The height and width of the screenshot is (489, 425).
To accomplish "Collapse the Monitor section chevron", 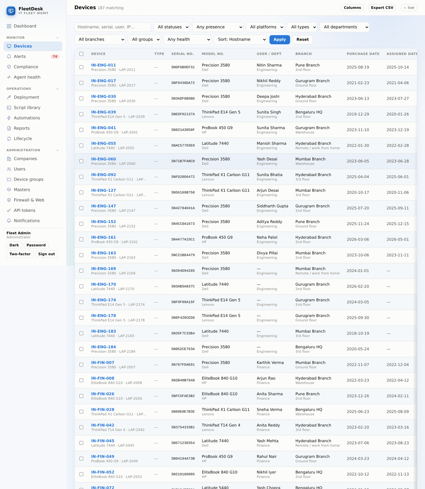I will coord(58,38).
